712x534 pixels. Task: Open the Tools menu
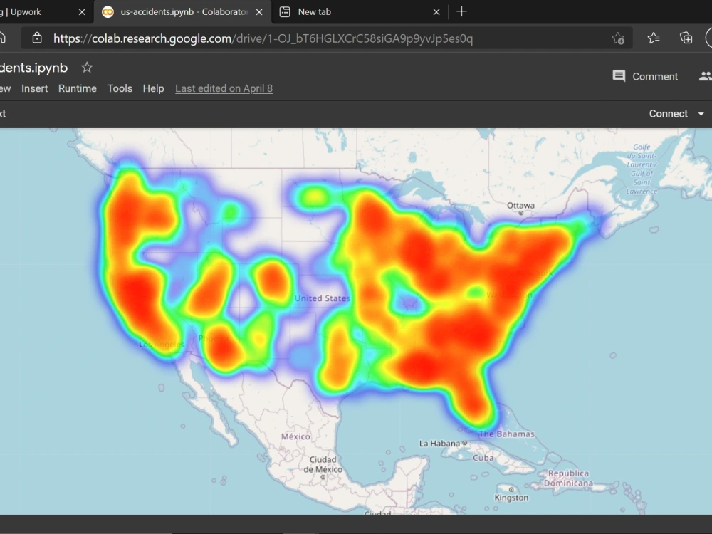pos(120,88)
